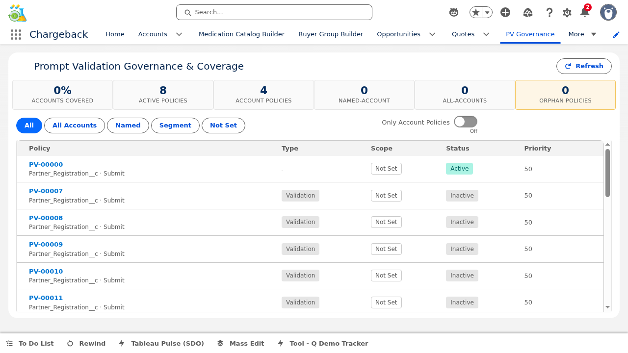
Task: Filter by the Named pill
Action: point(128,126)
